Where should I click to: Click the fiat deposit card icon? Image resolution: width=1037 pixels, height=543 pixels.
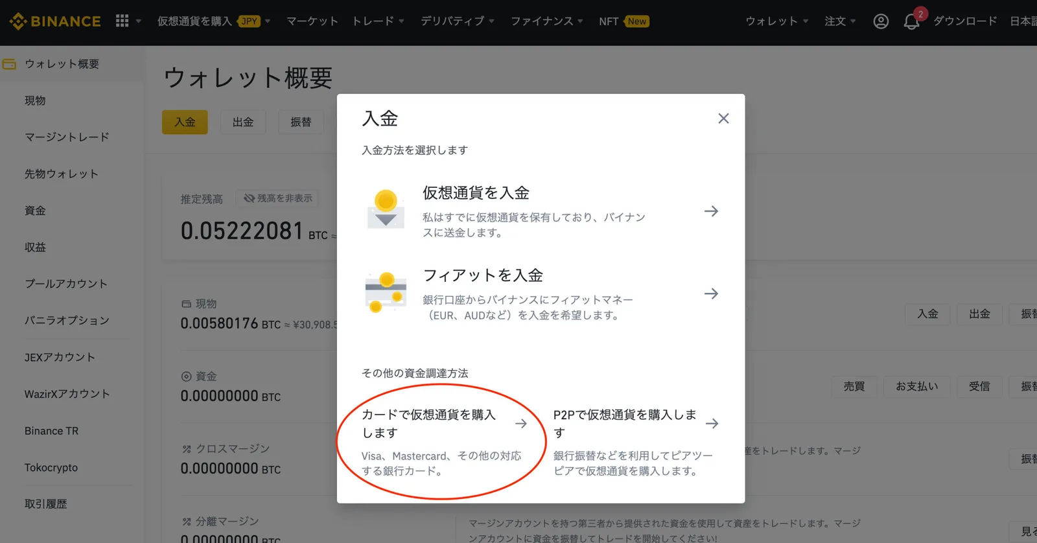[386, 292]
